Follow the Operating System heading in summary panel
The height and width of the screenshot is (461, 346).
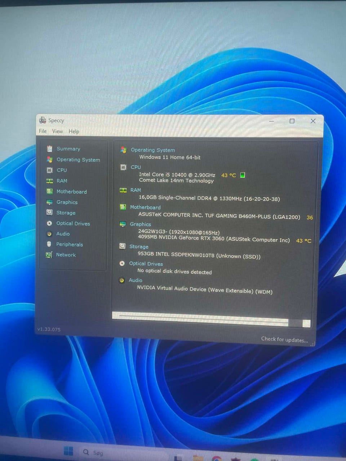(153, 150)
